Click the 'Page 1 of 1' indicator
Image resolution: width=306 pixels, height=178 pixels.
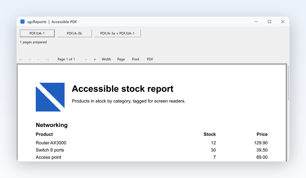click(66, 59)
